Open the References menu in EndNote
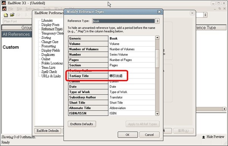 pos(32,9)
